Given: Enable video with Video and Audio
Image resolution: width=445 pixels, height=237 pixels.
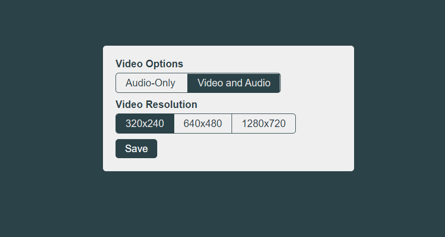Looking at the screenshot, I should coord(234,83).
